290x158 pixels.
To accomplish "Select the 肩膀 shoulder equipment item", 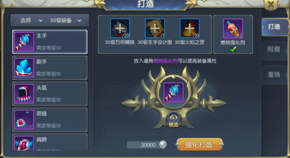I will (x=50, y=142).
